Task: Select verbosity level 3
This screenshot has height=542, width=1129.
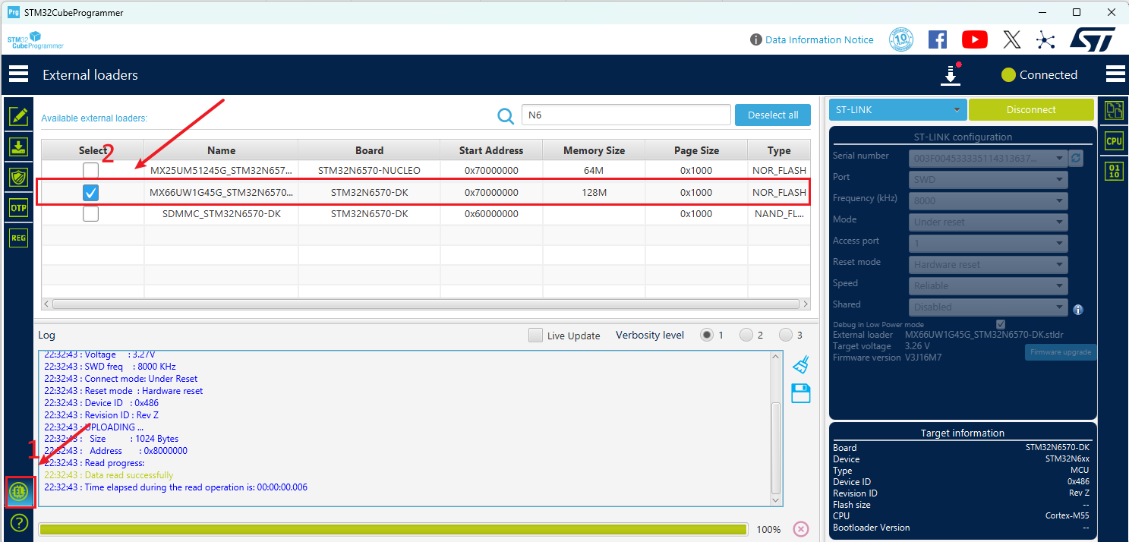Action: 786,335
